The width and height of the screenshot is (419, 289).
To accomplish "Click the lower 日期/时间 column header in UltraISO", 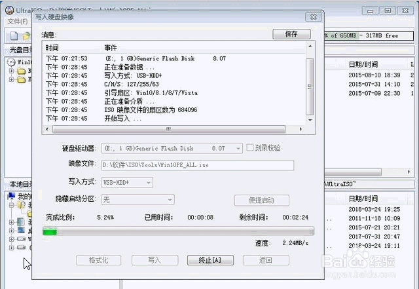I will tap(363, 199).
